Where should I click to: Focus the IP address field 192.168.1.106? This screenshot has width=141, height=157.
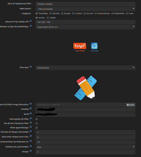85,22
